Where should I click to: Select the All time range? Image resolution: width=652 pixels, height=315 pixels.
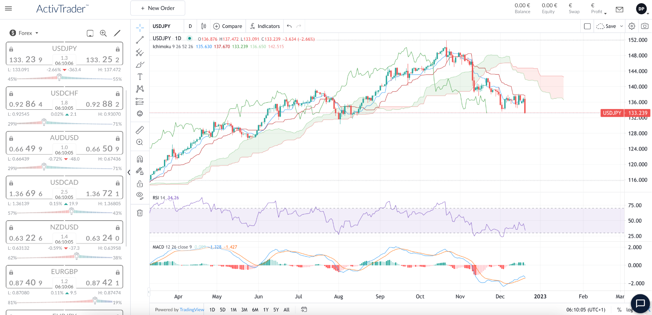point(287,310)
